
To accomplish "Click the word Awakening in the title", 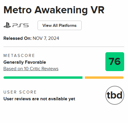I will point(61,10).
